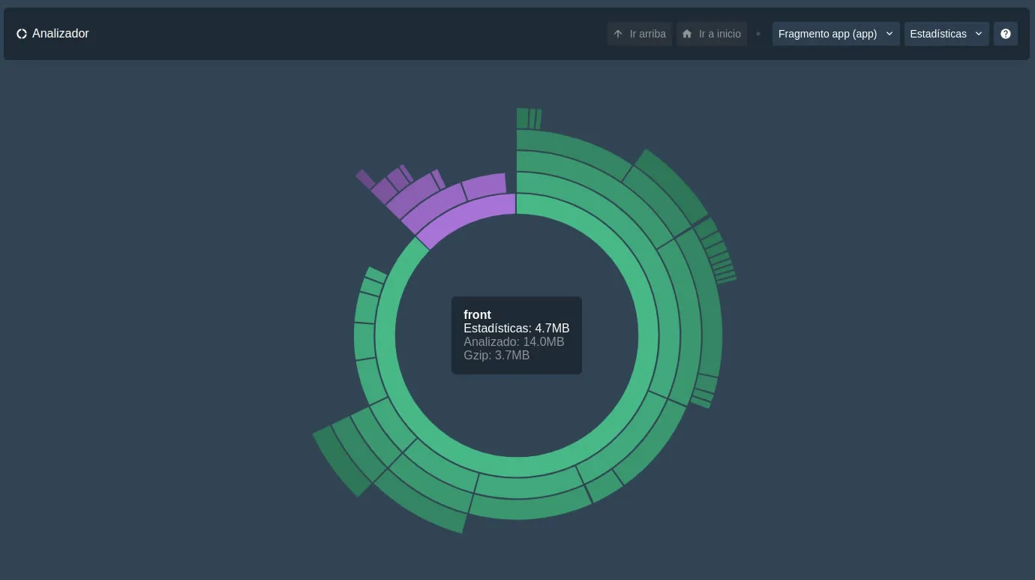Select the Gzip line in the tooltip
1035x580 pixels.
pyautogui.click(x=496, y=356)
